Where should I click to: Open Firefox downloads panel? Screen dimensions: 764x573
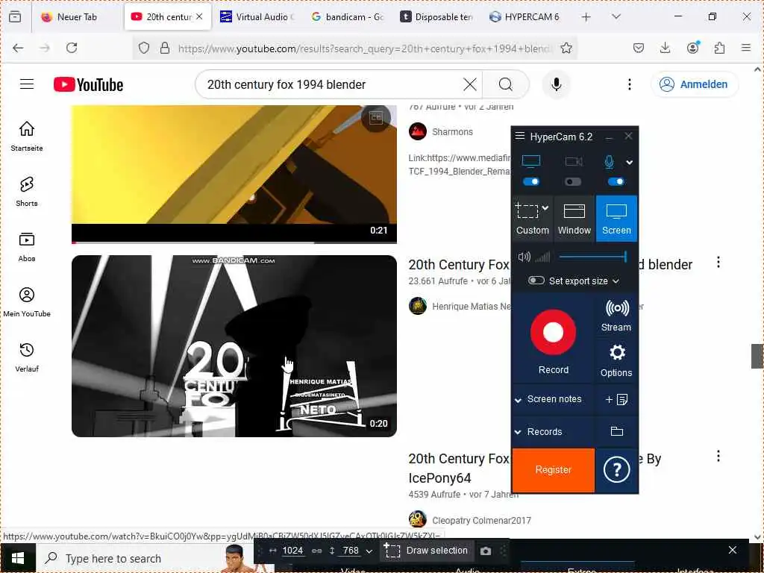coord(665,48)
